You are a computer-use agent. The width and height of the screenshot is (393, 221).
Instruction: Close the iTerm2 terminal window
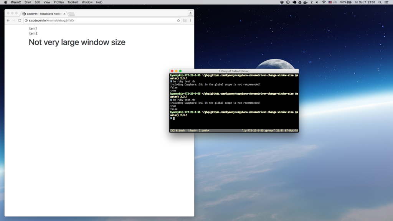[172, 71]
